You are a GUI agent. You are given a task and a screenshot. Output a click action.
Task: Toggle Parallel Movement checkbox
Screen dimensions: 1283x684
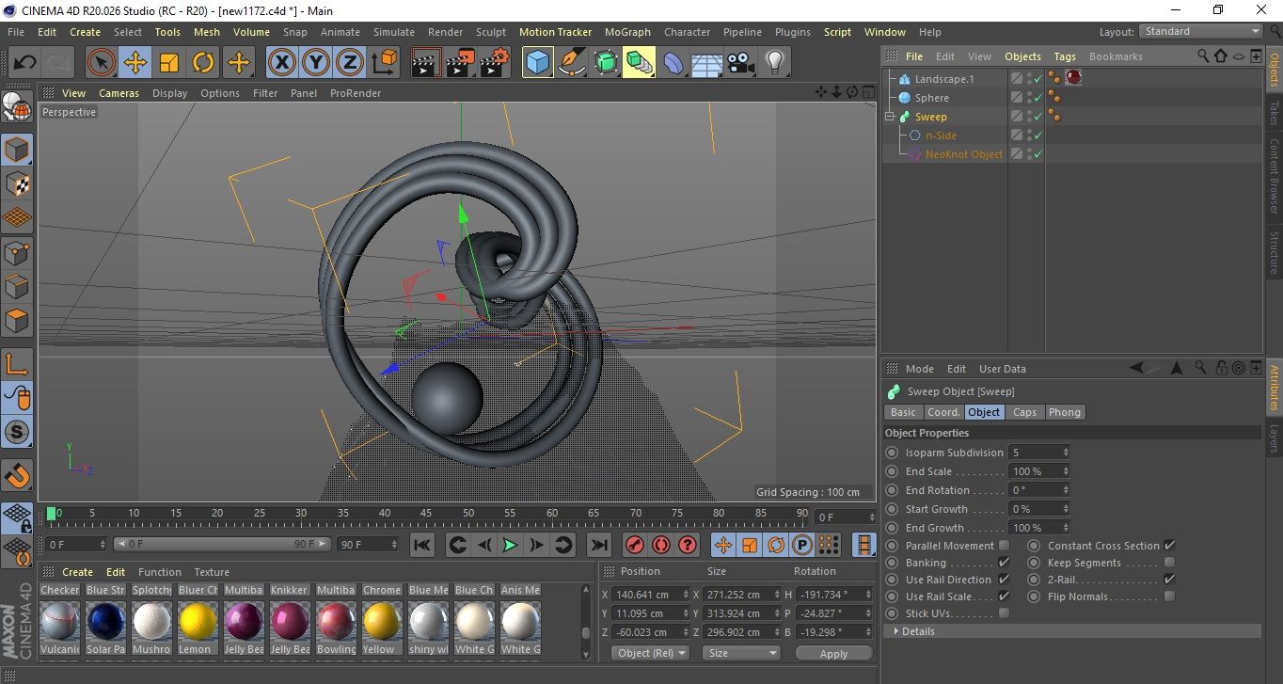[x=1005, y=546]
